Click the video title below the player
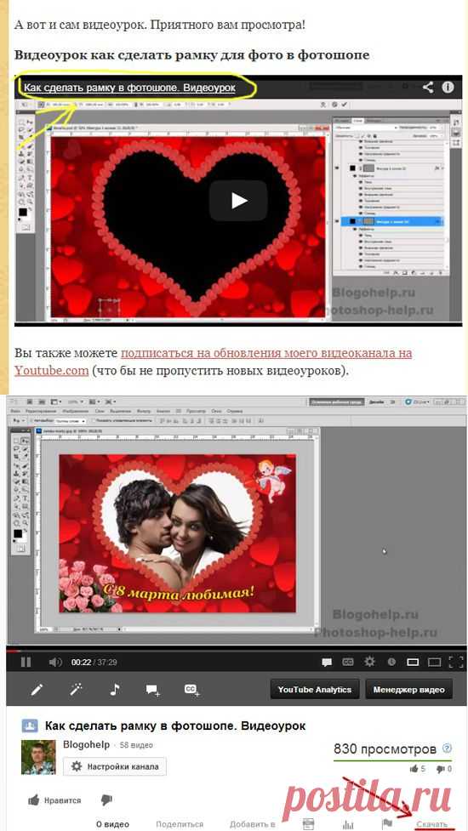The height and width of the screenshot is (831, 468). tap(175, 726)
